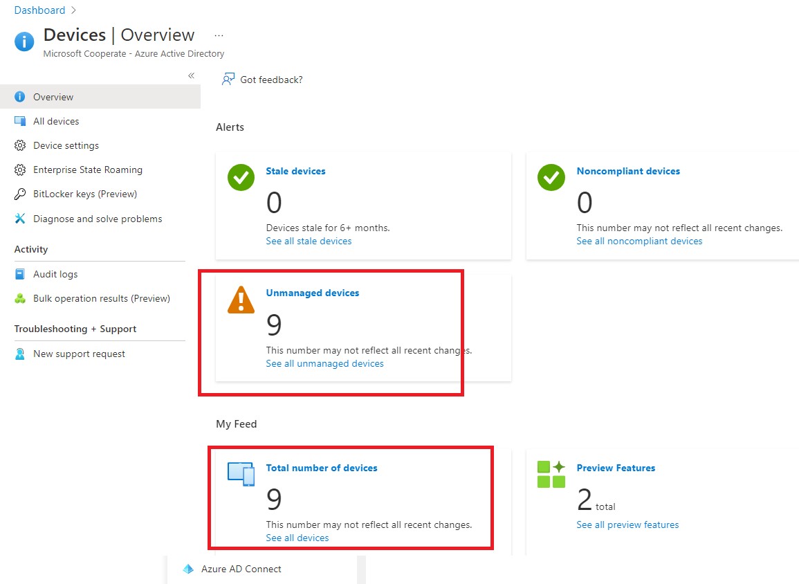Open See all noncompliant devices link
Viewport: 799px width, 584px height.
coord(639,241)
